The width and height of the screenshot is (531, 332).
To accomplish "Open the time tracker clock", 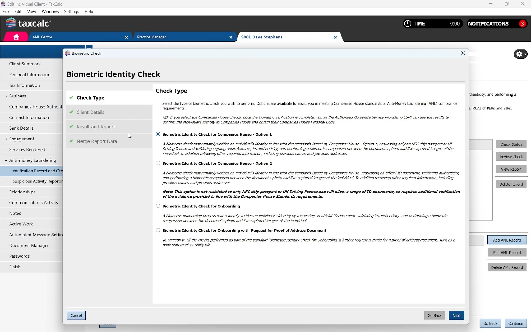I will tap(407, 24).
